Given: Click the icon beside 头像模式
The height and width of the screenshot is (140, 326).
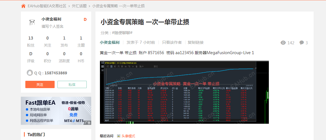Looking at the screenshot, I should point(119,136).
